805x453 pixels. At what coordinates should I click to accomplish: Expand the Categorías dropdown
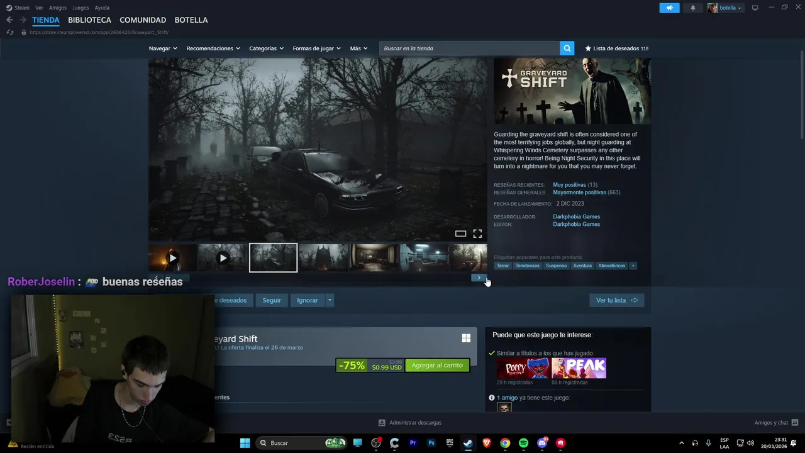click(x=266, y=48)
